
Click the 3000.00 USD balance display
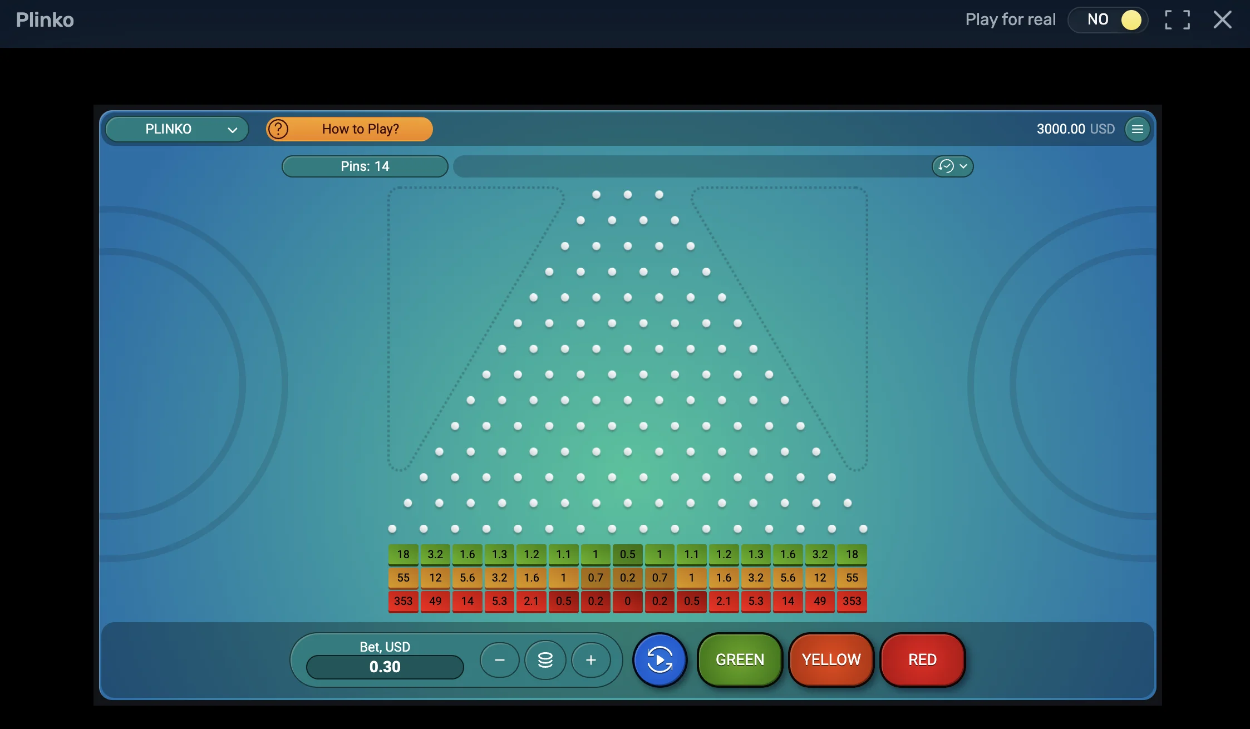1075,129
